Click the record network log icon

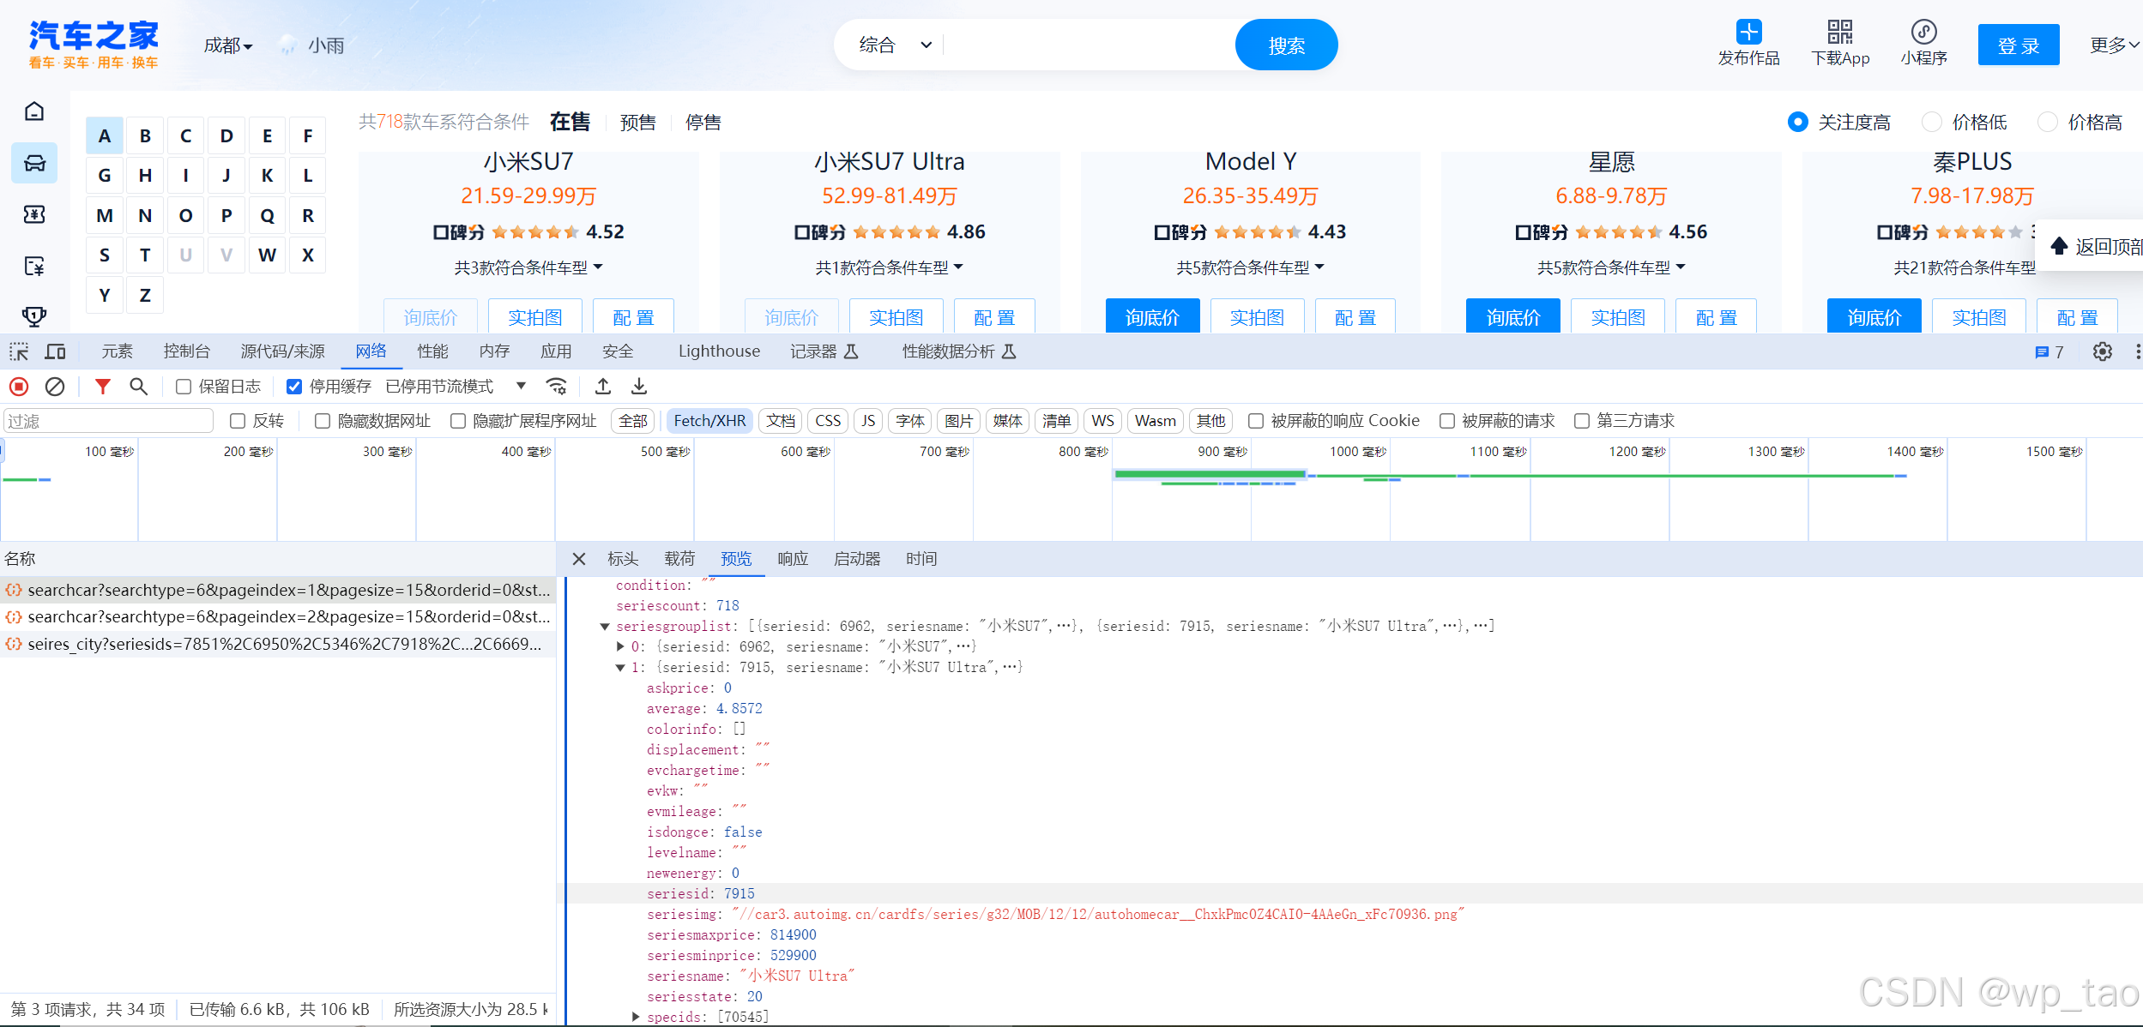[x=19, y=387]
